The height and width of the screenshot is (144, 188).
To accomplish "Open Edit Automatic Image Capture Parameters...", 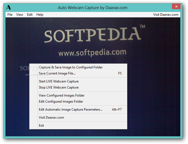I will [x=78, y=110].
